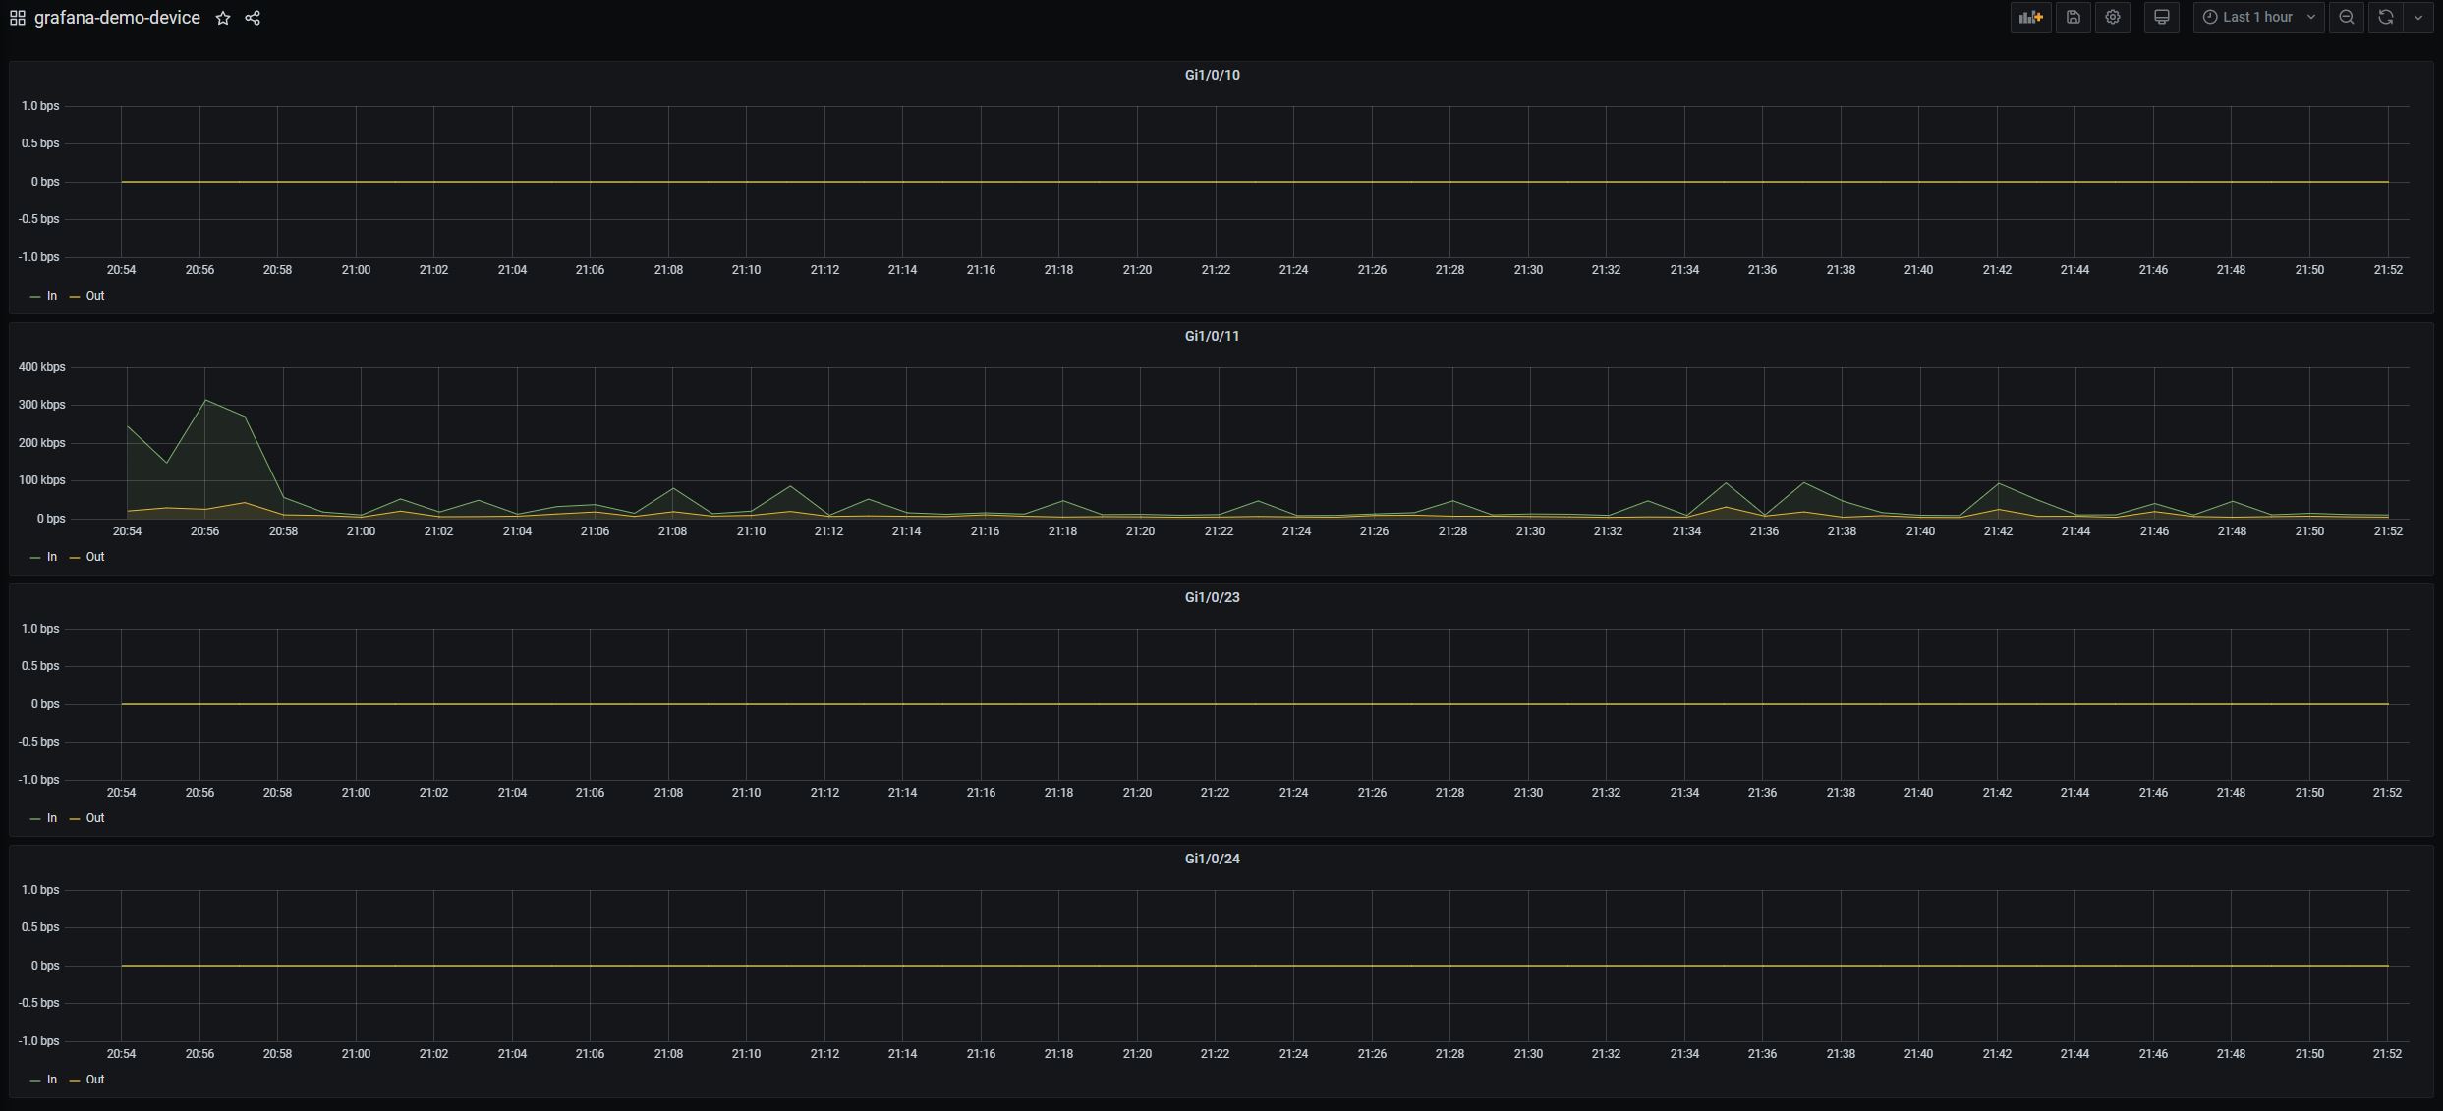
Task: Toggle In series in Gi1/0/11 legend
Action: point(52,557)
